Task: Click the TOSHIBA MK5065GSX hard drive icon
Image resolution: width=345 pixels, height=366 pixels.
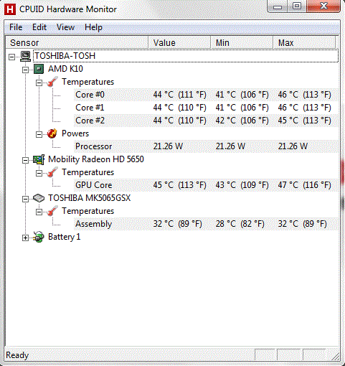Action: point(39,198)
